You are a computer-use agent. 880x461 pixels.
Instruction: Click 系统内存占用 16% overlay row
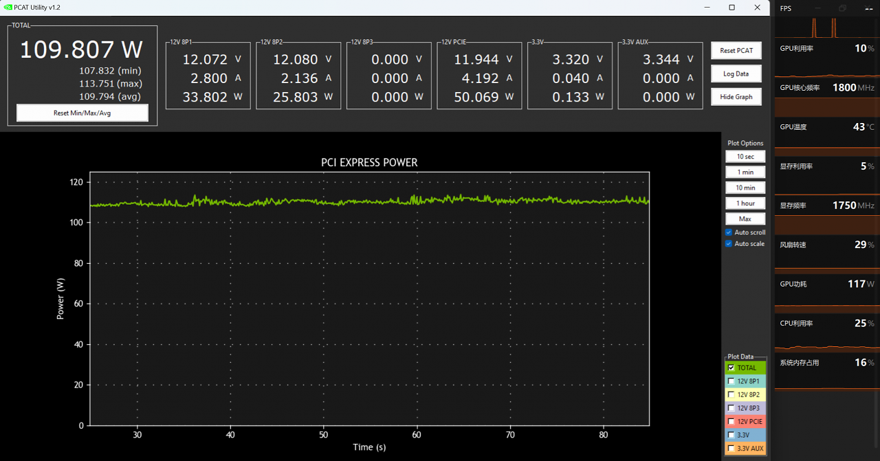(x=827, y=362)
